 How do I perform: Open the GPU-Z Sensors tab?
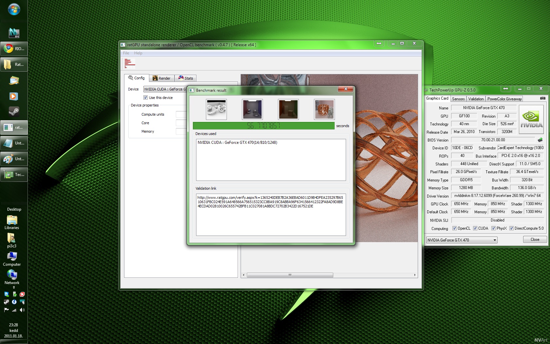[x=458, y=99]
